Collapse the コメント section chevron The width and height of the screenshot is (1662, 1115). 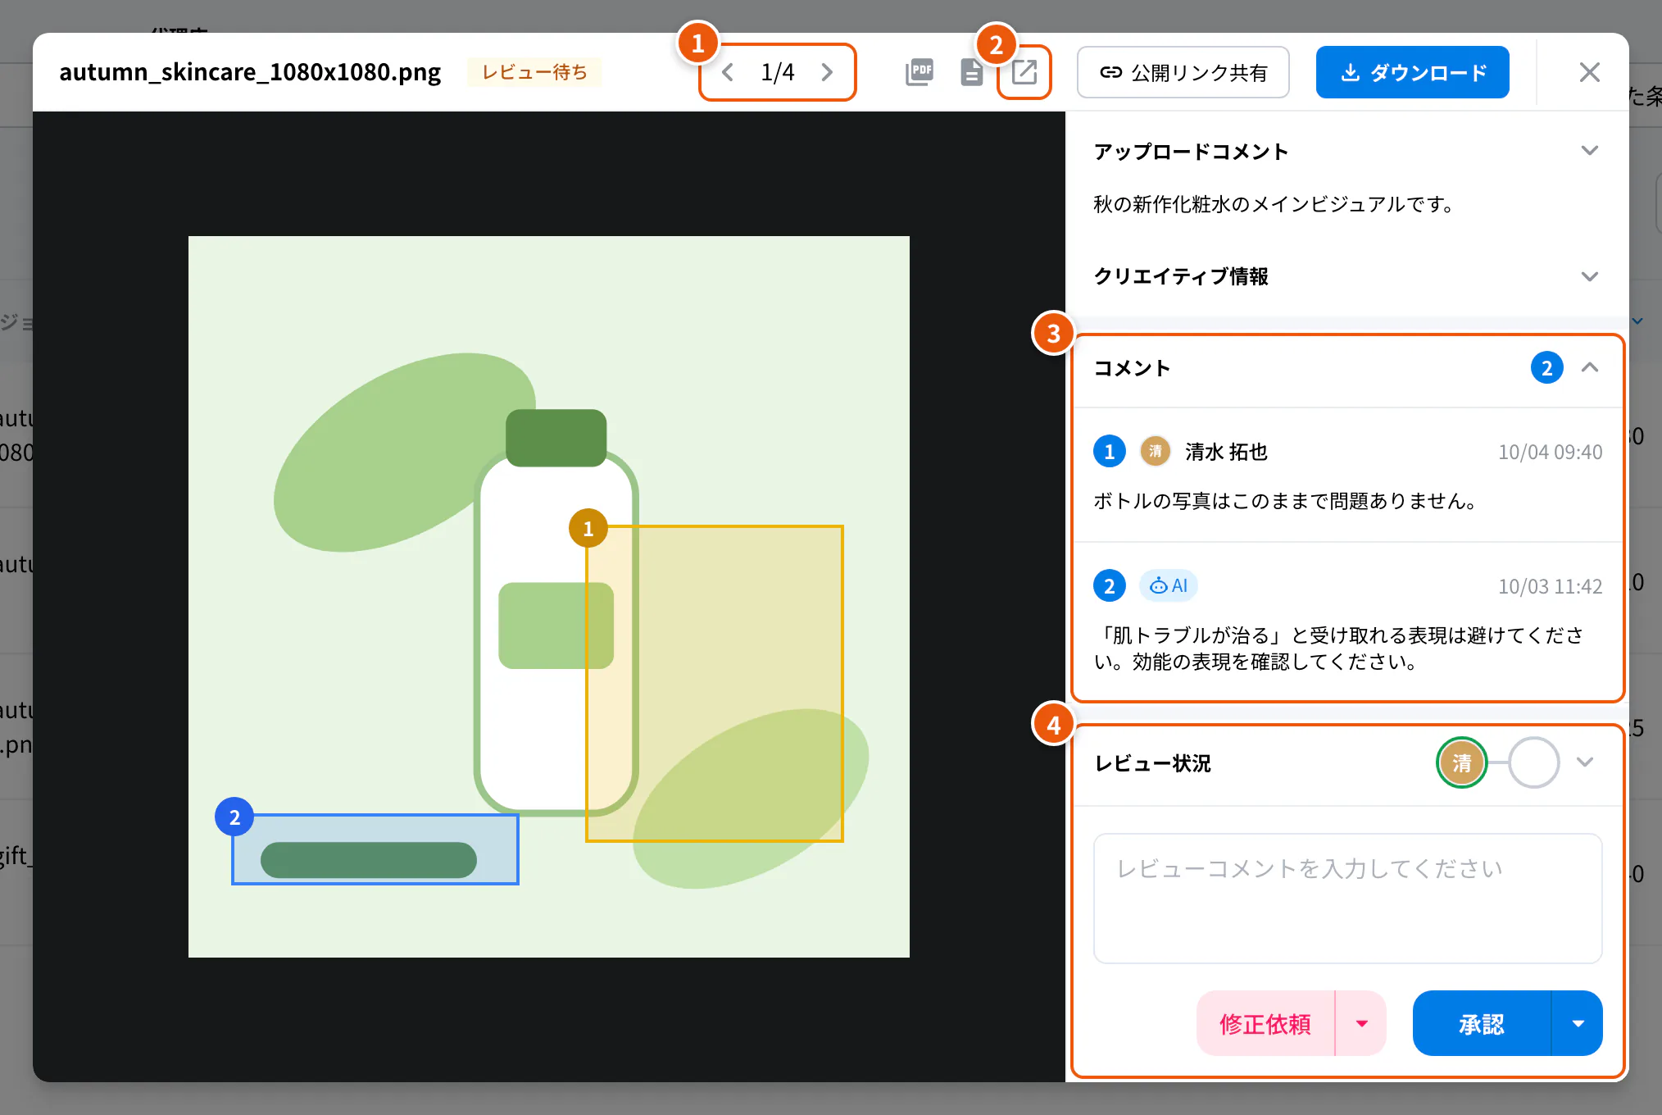pos(1589,368)
